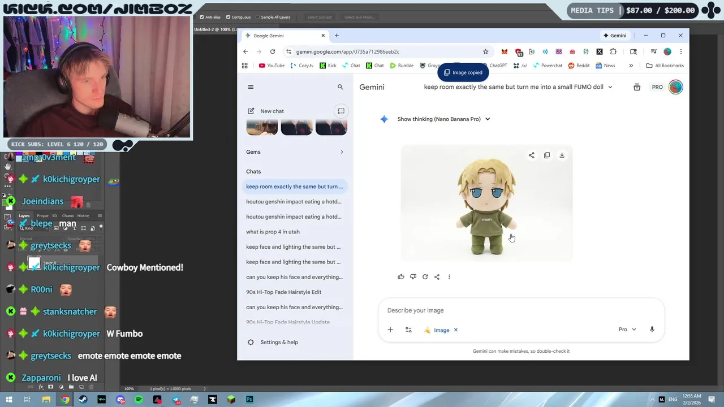Click Select Subject button in Photoshop
724x407 pixels.
tap(319, 17)
